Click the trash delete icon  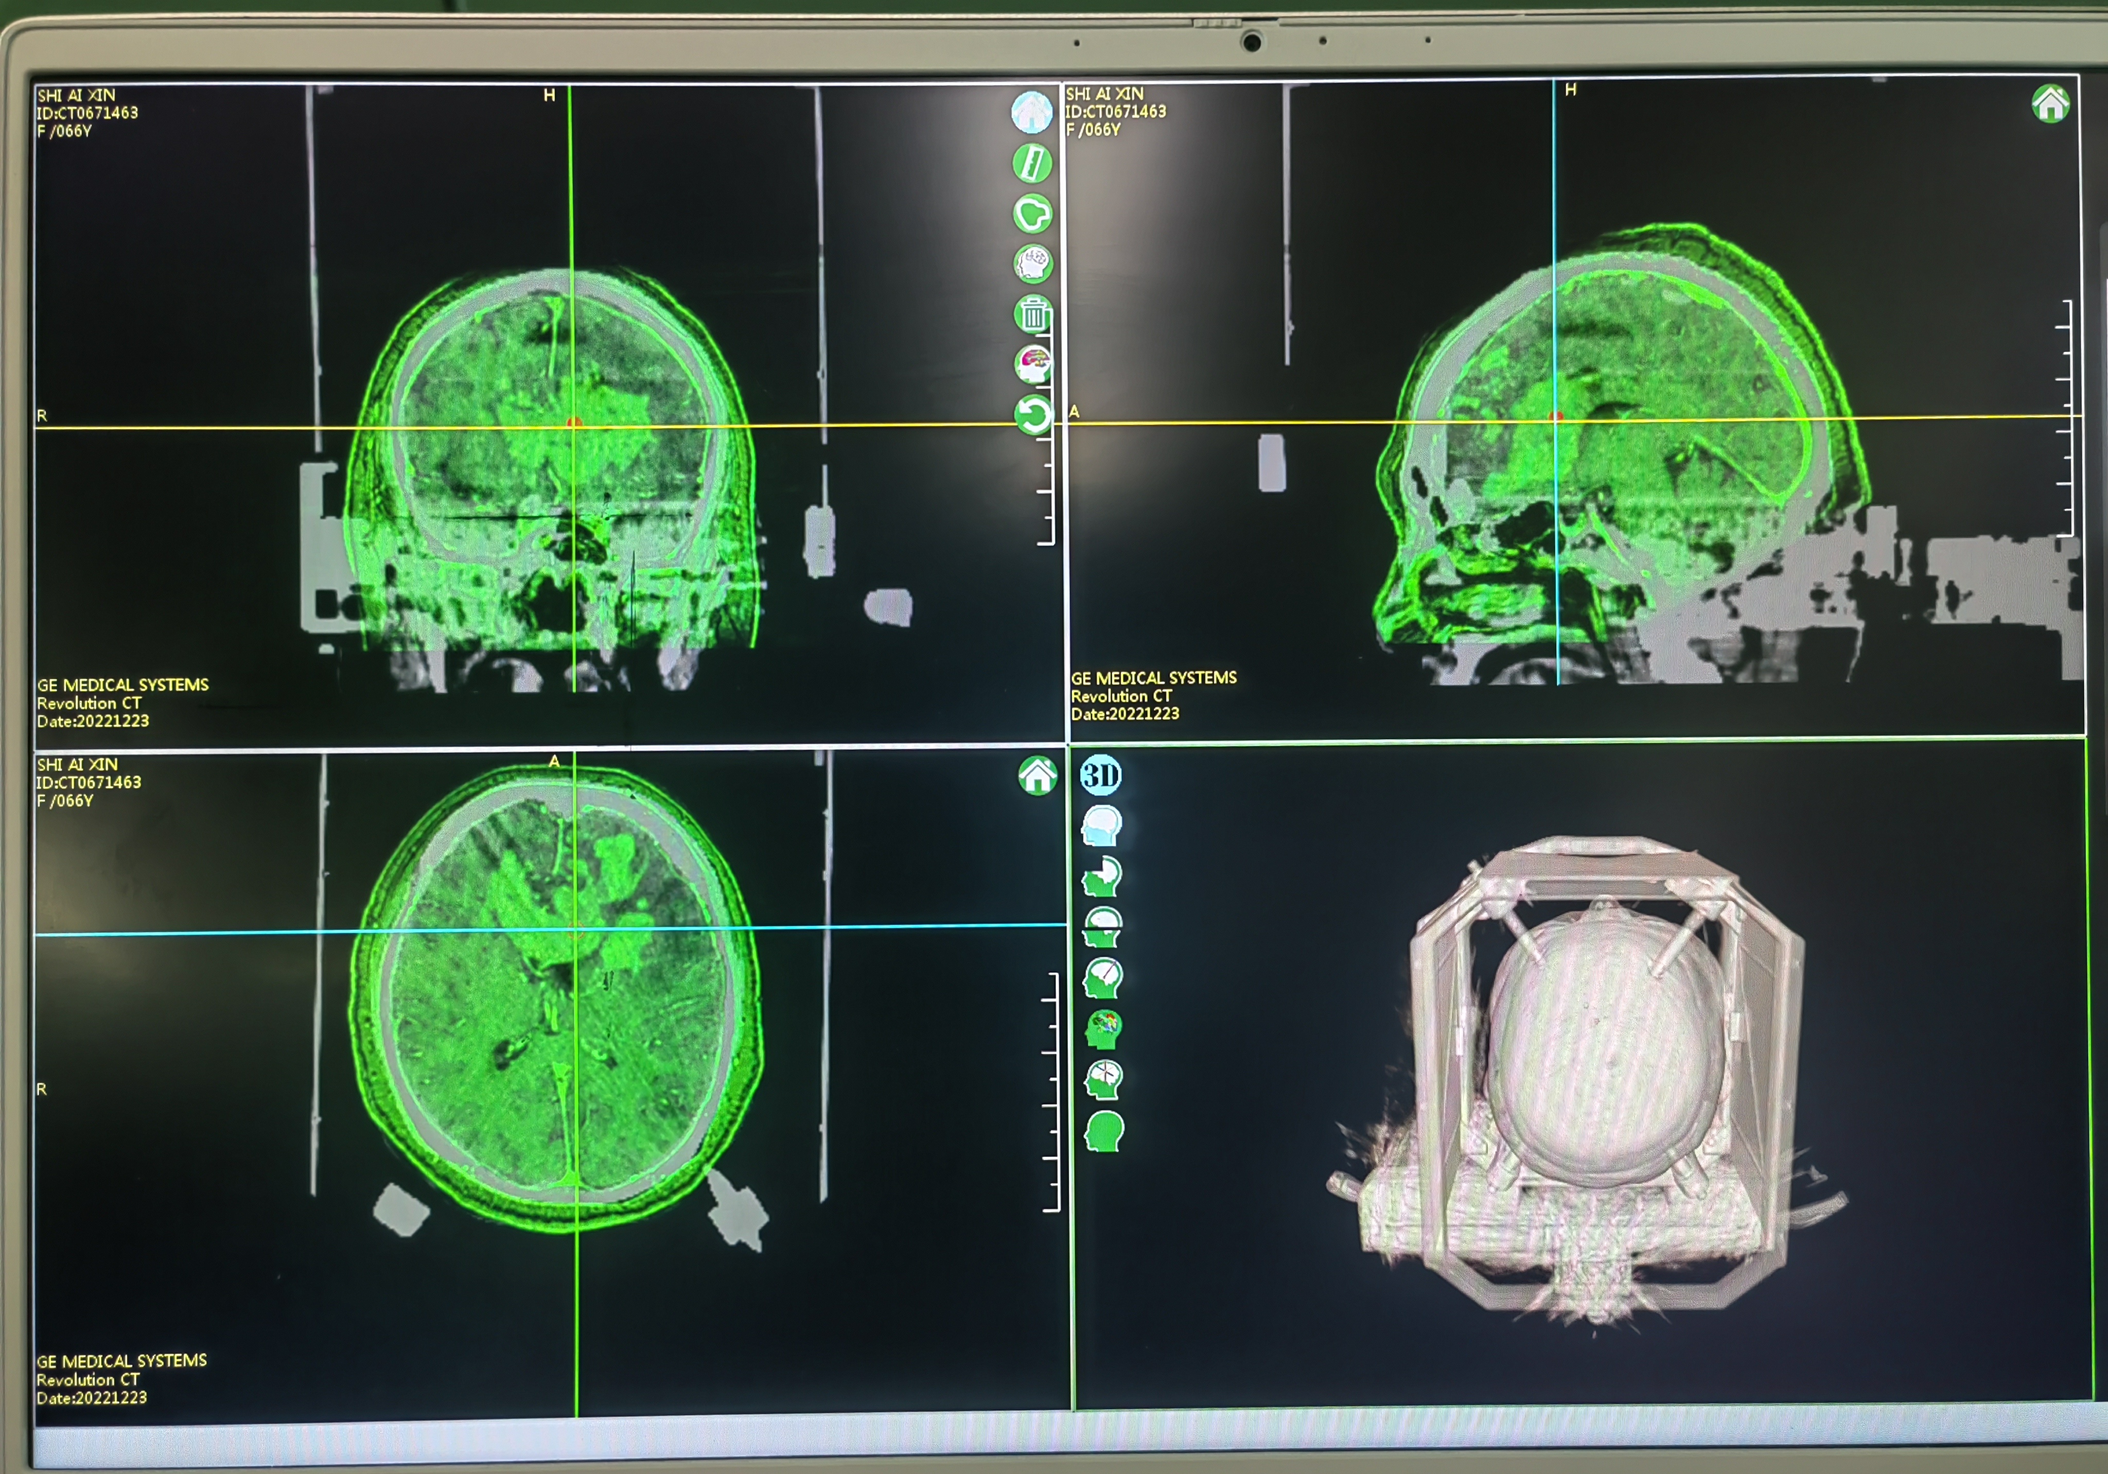coord(1033,315)
